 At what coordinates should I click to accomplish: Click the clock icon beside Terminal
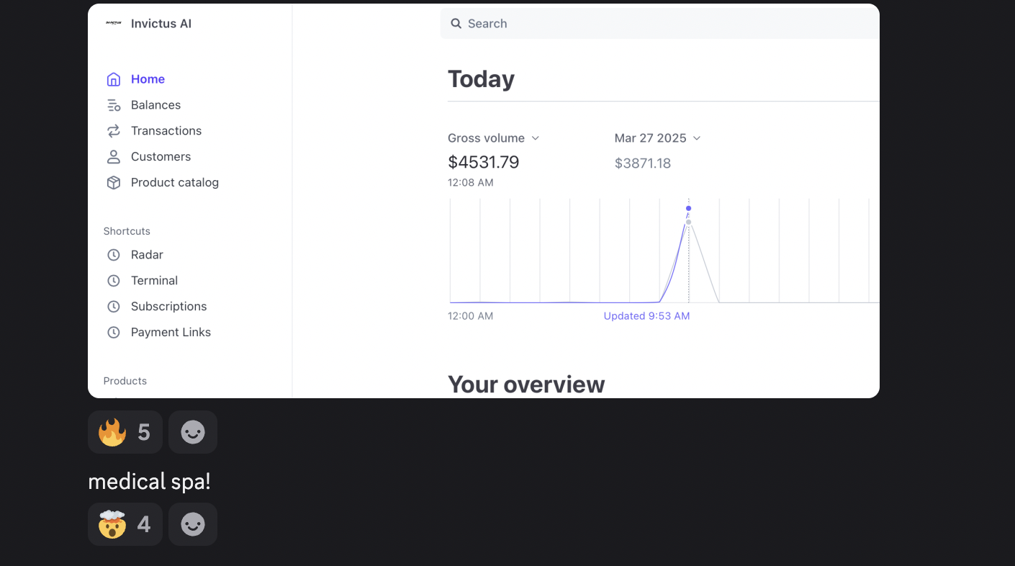tap(114, 281)
